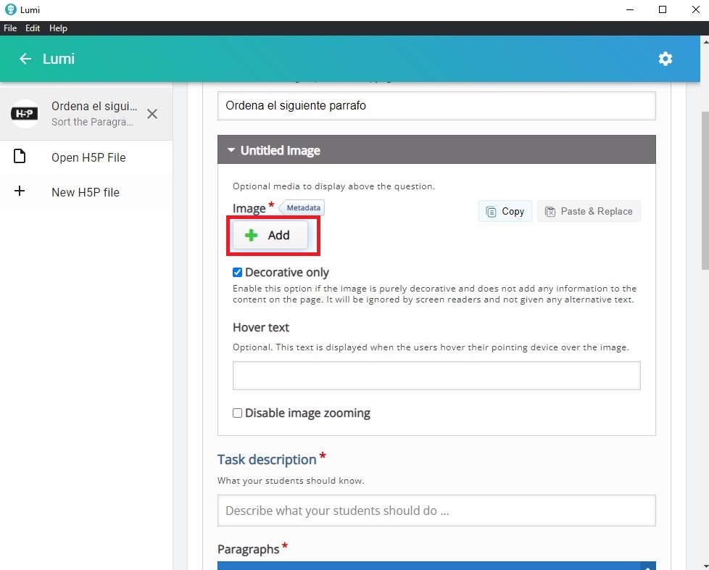Uncheck the Decorative only checkbox
This screenshot has height=570, width=709.
click(237, 273)
